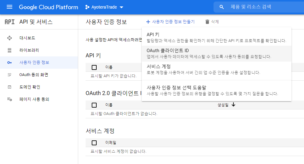Click 이름 header in OAuth 2.0 table
This screenshot has height=164, width=304.
tap(109, 105)
